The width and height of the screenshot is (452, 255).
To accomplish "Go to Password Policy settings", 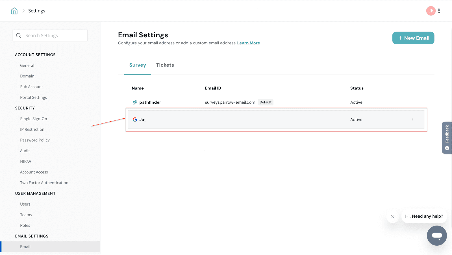I will point(35,140).
